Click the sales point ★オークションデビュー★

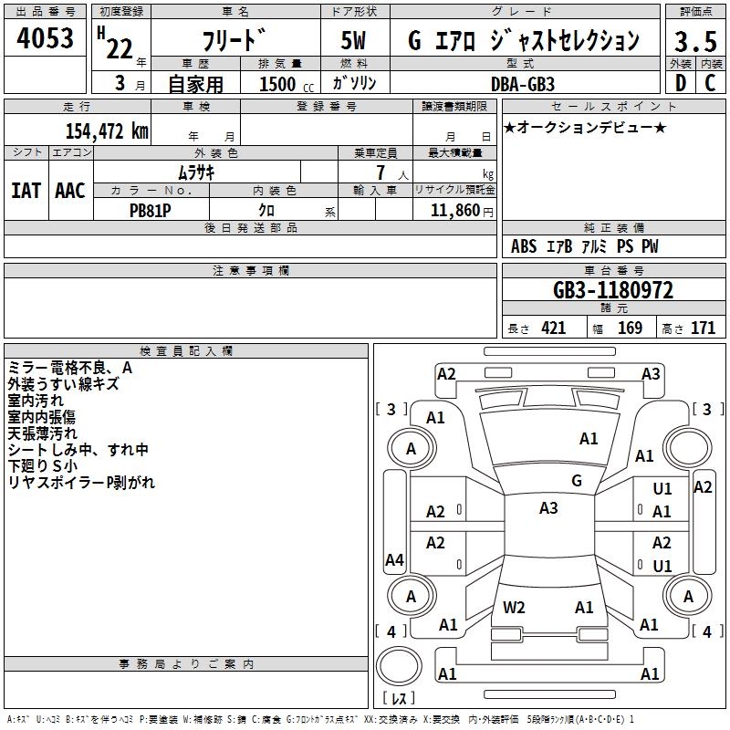[585, 128]
